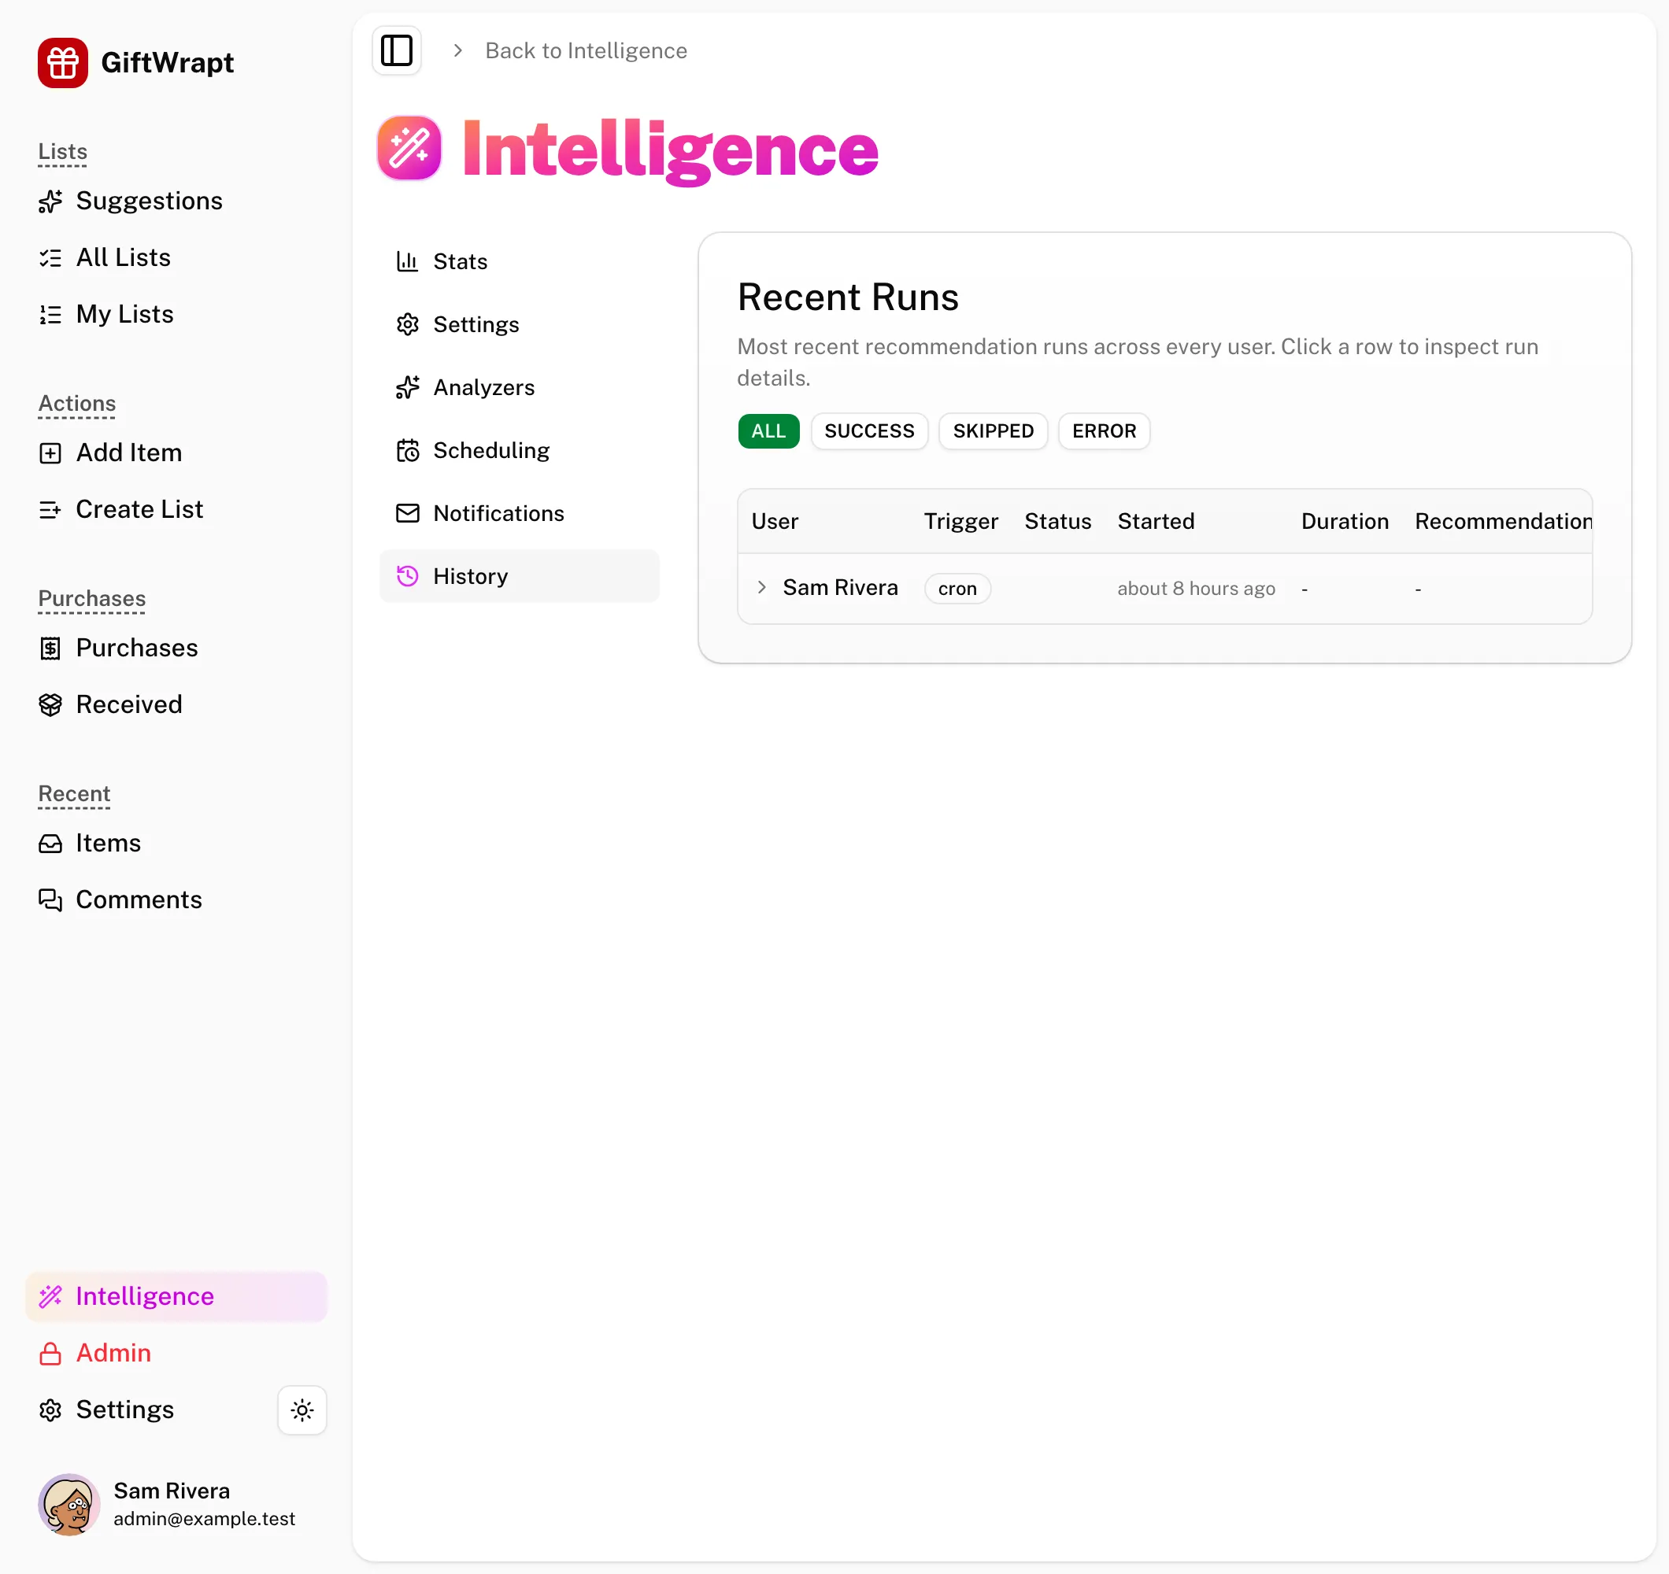Click the History clock icon
Viewport: 1669px width, 1574px height.
(x=407, y=576)
